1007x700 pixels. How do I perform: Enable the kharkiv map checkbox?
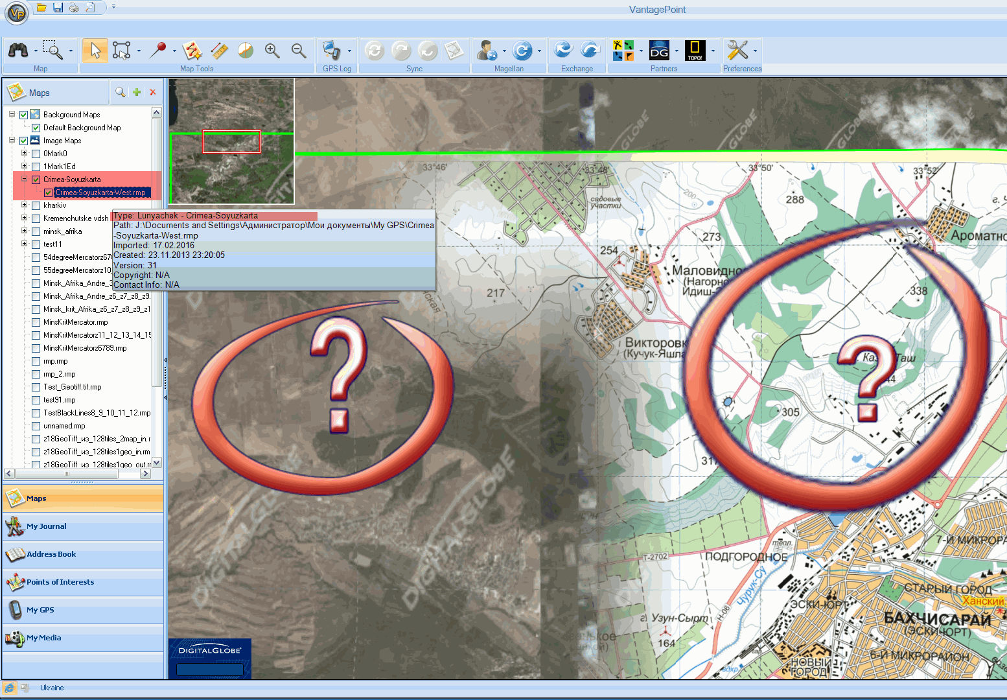point(36,205)
